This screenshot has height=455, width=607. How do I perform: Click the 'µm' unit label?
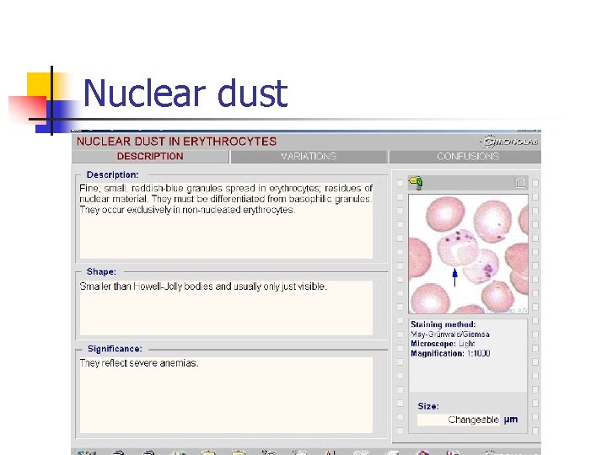511,420
